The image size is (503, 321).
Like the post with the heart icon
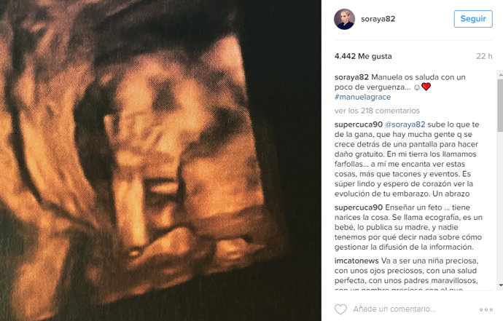point(340,309)
